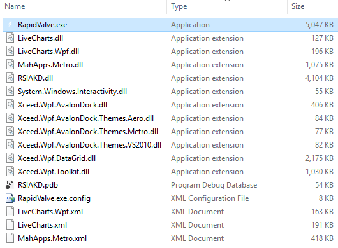Select the LiveCharts.xml file name
The height and width of the screenshot is (248, 338).
point(43,225)
